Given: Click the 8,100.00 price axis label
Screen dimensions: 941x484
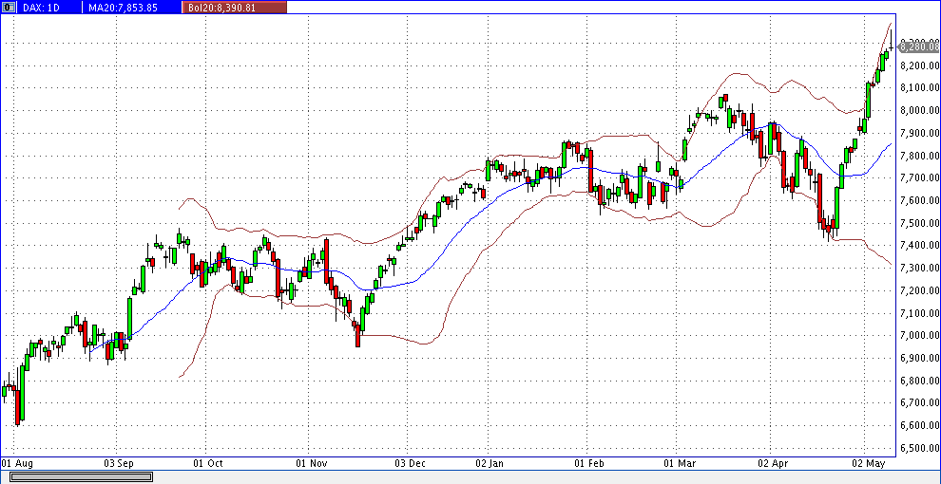Looking at the screenshot, I should (920, 87).
